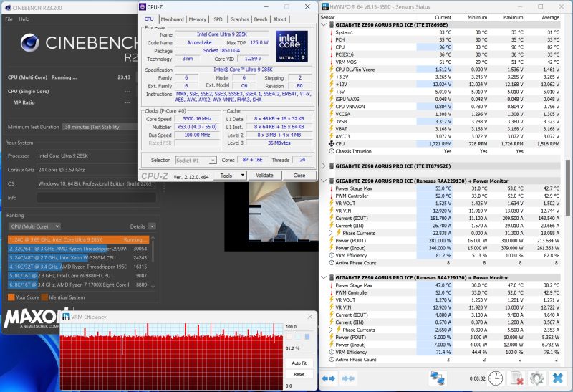Collapse second Renesas RAA229130 Power Monitor section
Screen dimensions: 573x392
324,277
